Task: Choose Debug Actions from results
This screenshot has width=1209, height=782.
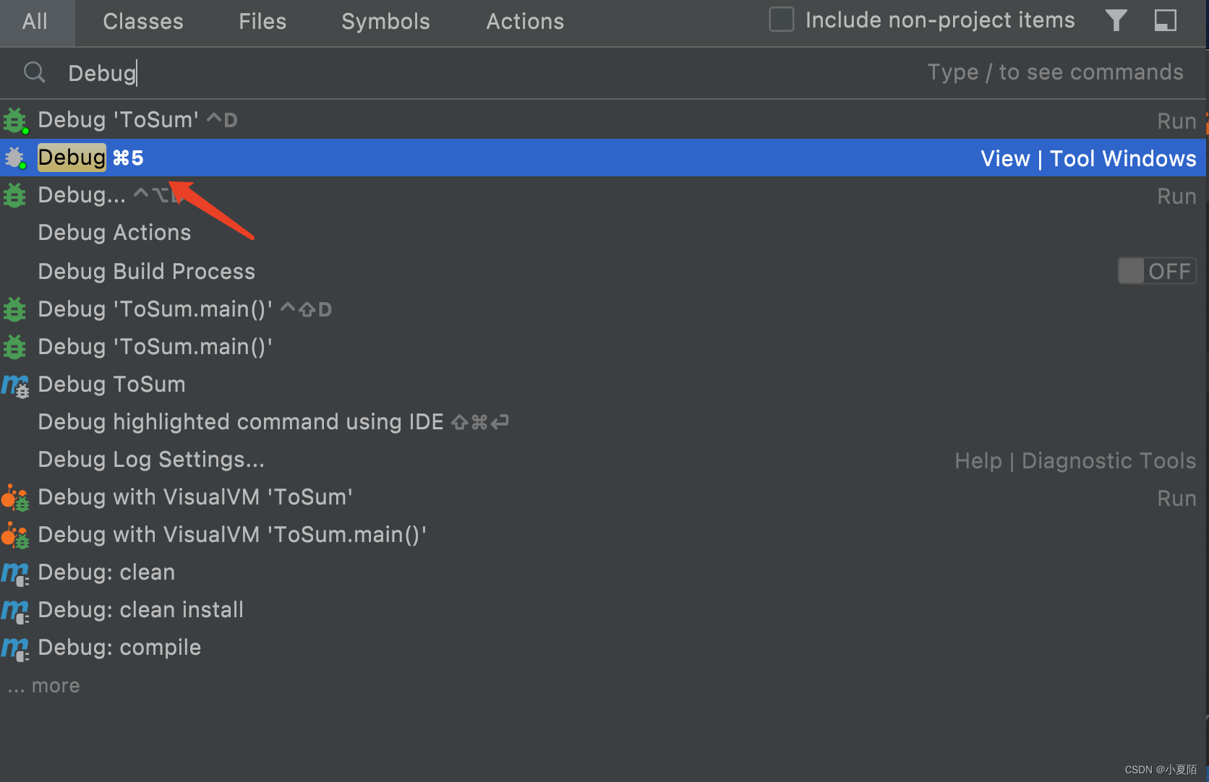Action: pos(114,233)
